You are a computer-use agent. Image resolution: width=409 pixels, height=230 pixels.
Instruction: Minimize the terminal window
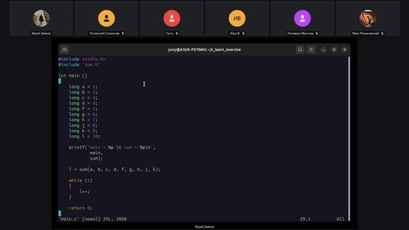click(323, 50)
